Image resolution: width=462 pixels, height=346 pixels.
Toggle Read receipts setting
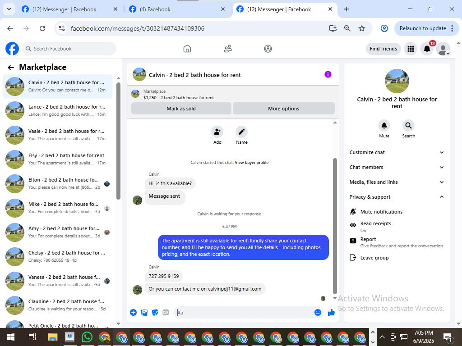point(397,227)
